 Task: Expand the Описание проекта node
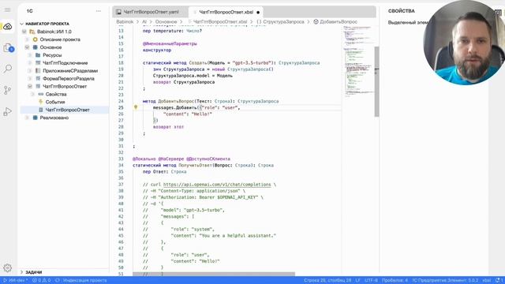pyautogui.click(x=27, y=39)
